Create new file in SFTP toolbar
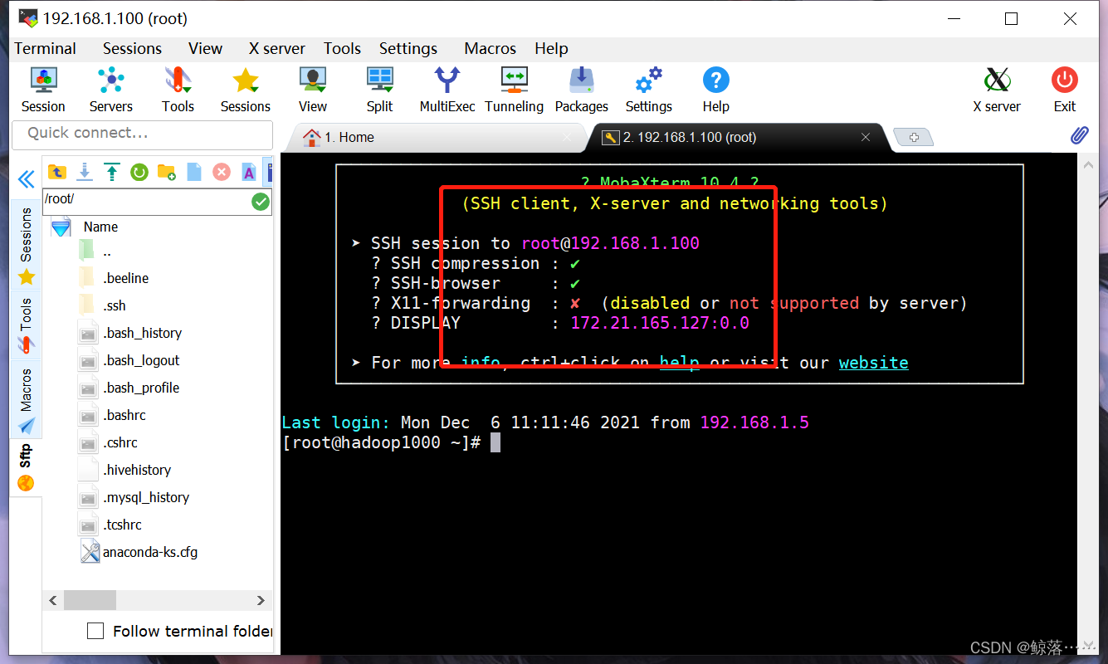The width and height of the screenshot is (1108, 664). (193, 172)
